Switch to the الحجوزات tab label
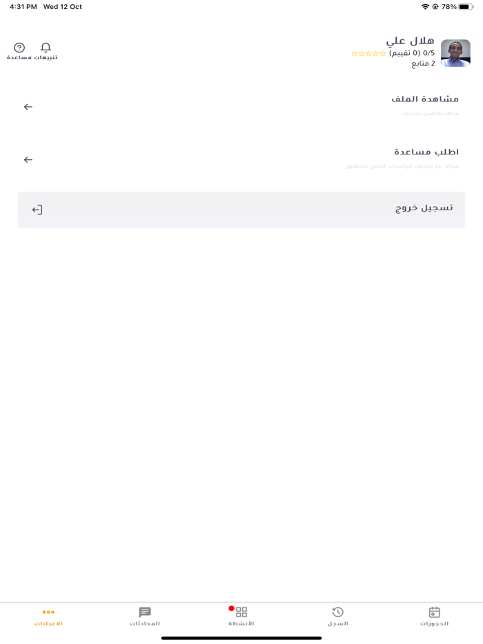483x644 pixels. tap(434, 624)
